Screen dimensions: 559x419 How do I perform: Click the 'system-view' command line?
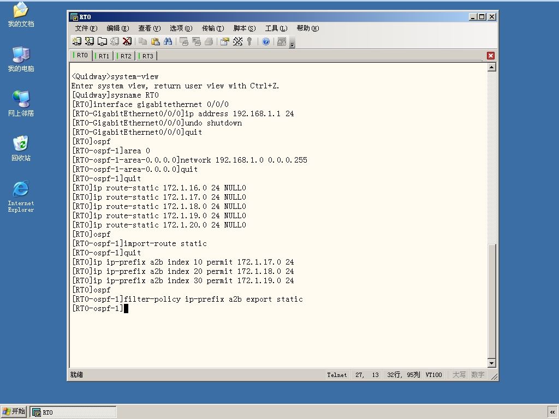point(115,76)
